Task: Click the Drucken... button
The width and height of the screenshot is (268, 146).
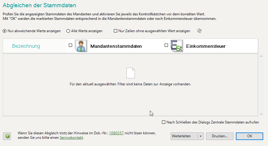Action: pyautogui.click(x=220, y=136)
